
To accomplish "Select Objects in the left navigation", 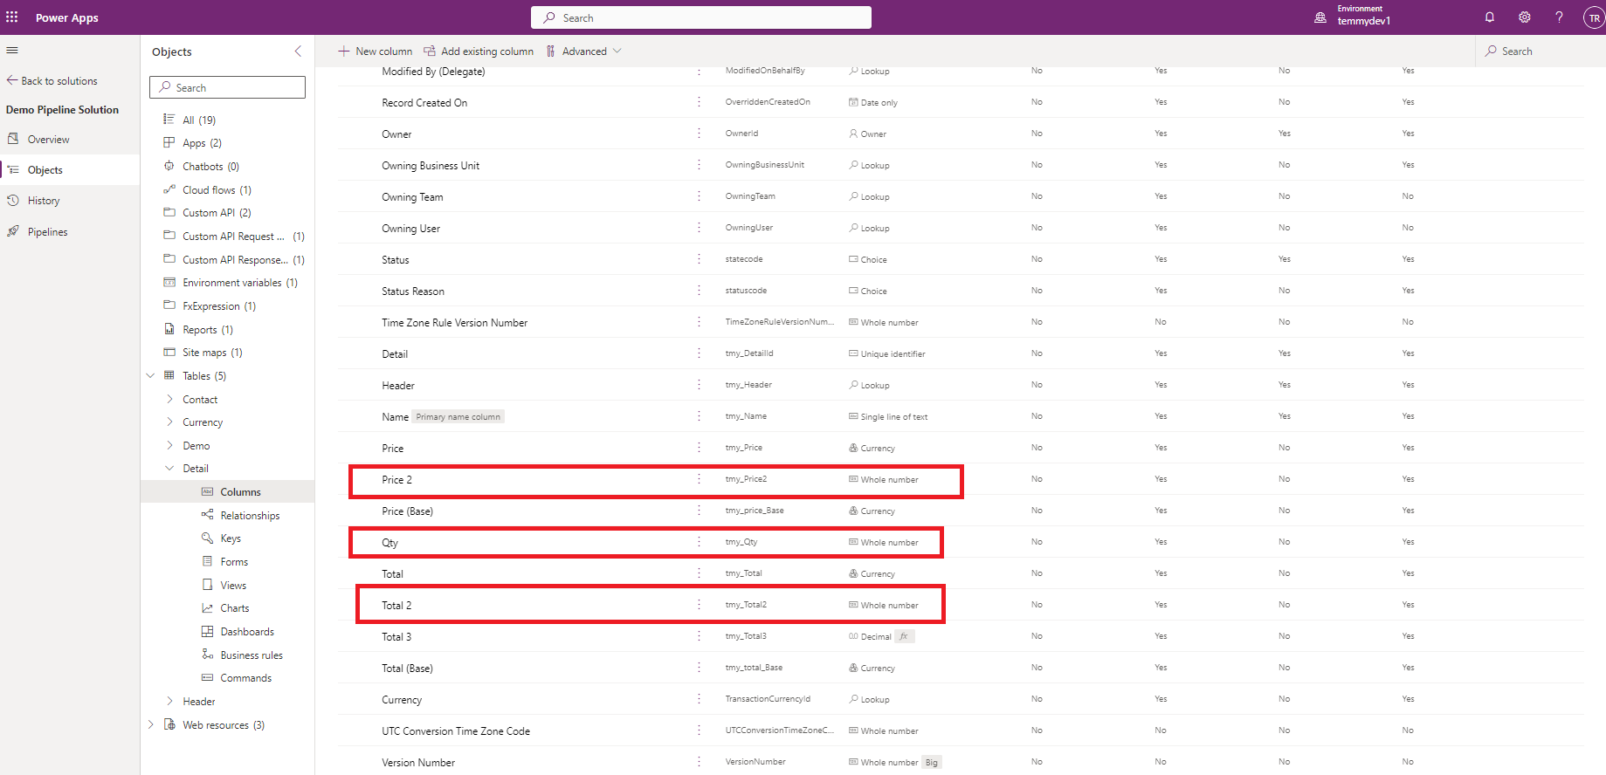I will click(x=70, y=170).
